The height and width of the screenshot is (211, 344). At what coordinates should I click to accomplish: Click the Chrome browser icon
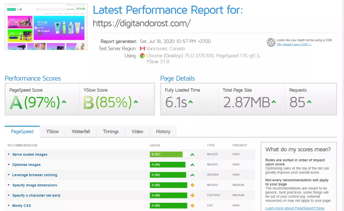(x=142, y=56)
